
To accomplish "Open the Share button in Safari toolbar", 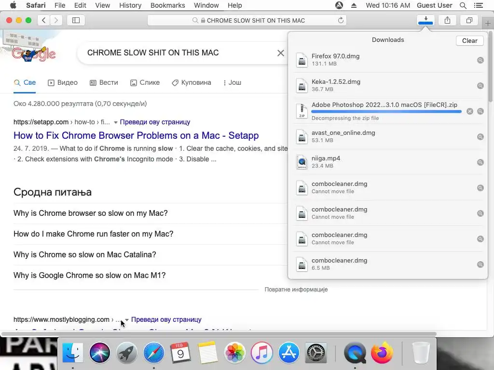I will tap(447, 20).
